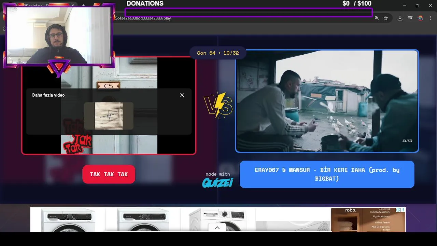Collapse the bottom ad with chevron

click(x=217, y=228)
